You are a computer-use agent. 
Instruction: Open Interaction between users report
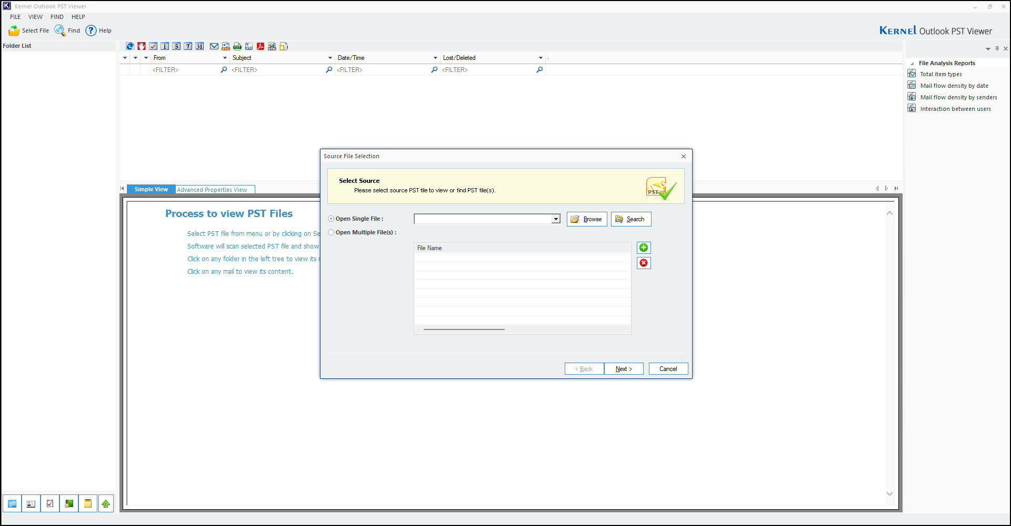point(956,109)
